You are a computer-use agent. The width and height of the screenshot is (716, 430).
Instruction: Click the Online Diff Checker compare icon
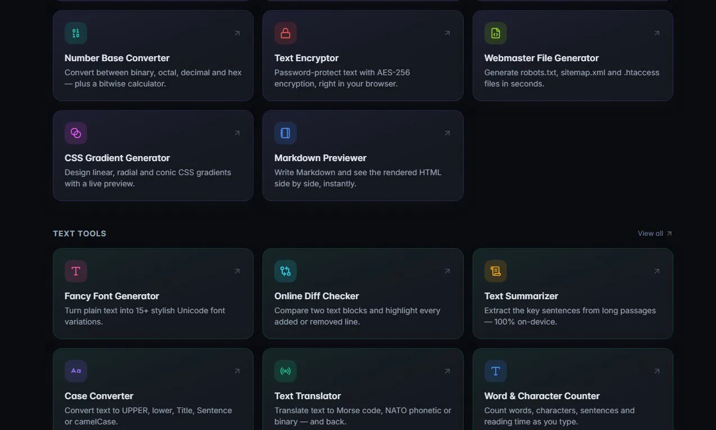[286, 271]
